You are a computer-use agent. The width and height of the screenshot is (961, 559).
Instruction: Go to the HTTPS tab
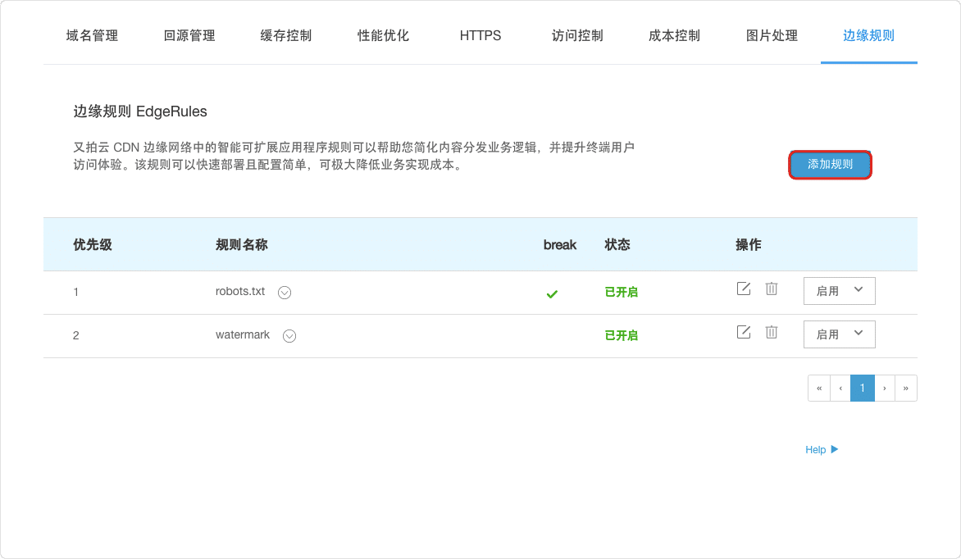point(480,35)
